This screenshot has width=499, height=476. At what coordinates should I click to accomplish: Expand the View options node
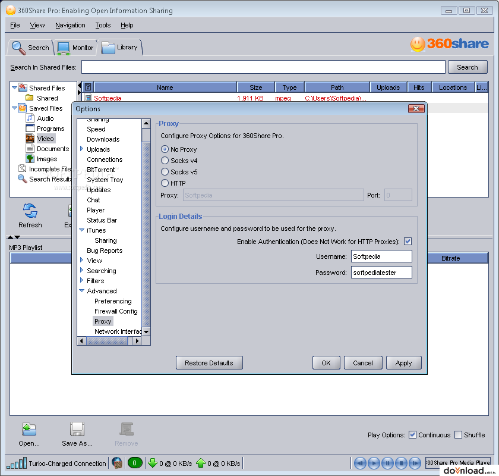pos(81,260)
